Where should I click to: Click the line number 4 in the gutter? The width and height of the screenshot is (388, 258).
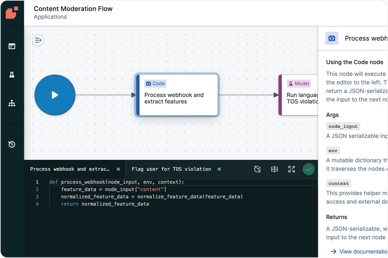coord(37,204)
